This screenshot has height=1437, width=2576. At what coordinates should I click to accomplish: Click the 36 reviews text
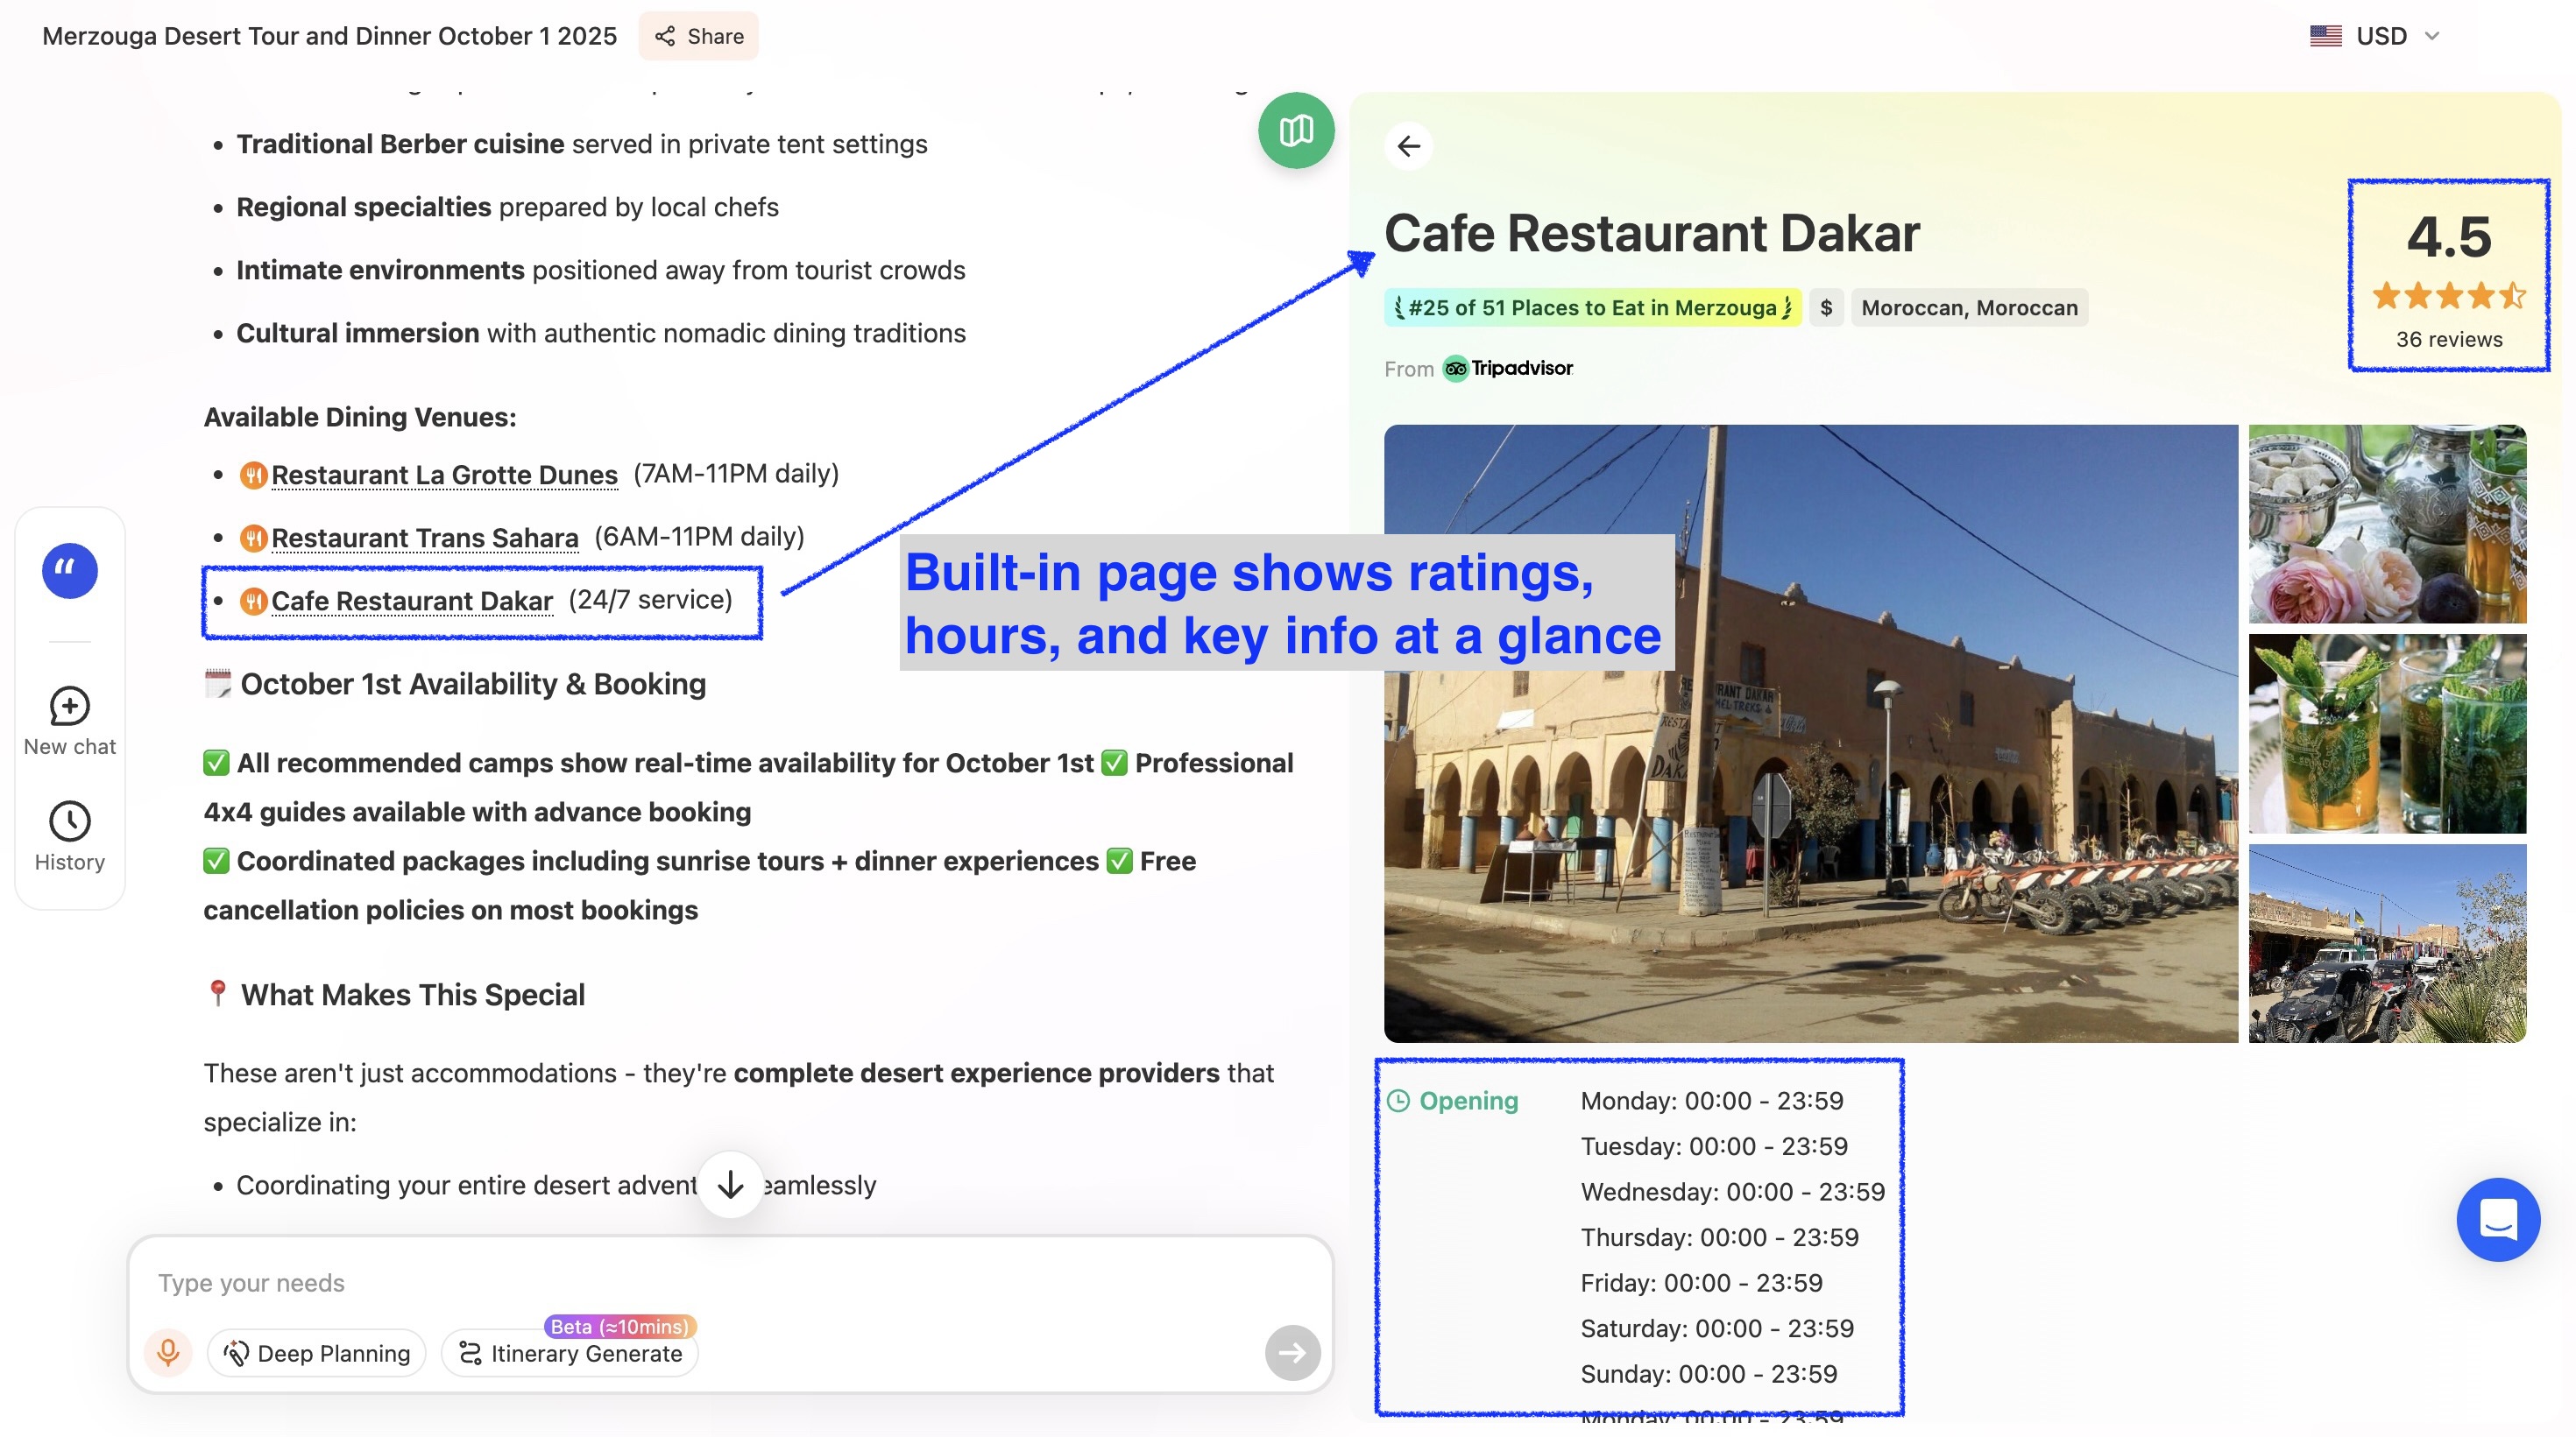point(2449,340)
